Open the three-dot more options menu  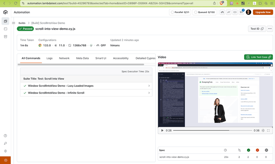270,29
